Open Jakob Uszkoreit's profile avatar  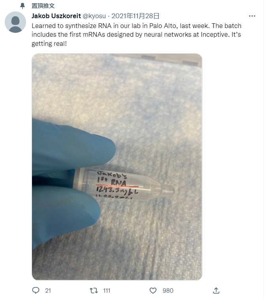click(15, 22)
